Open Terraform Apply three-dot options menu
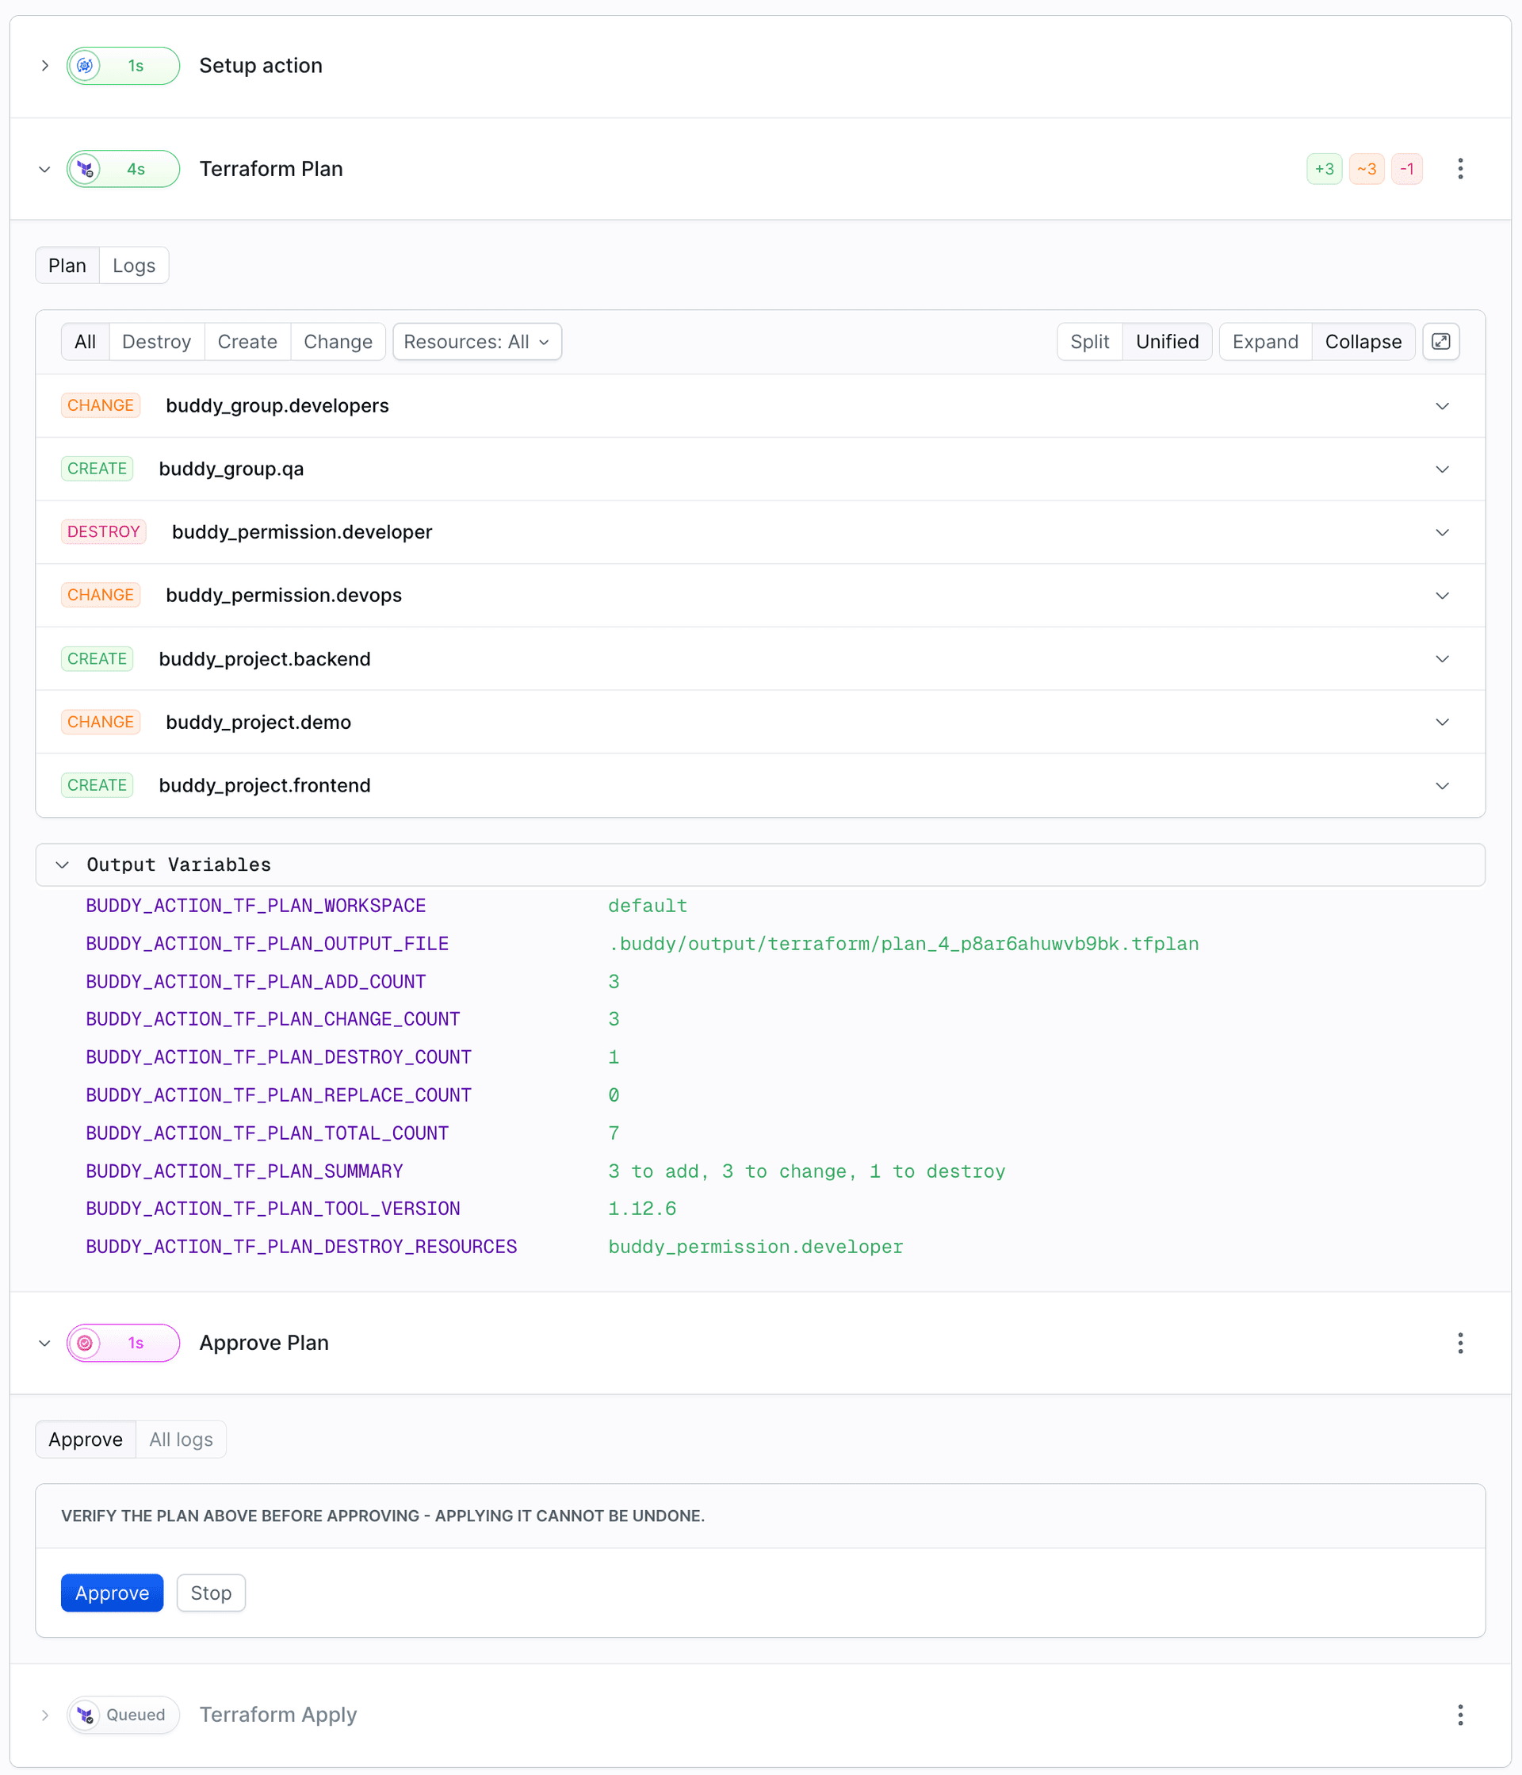 [1460, 1714]
